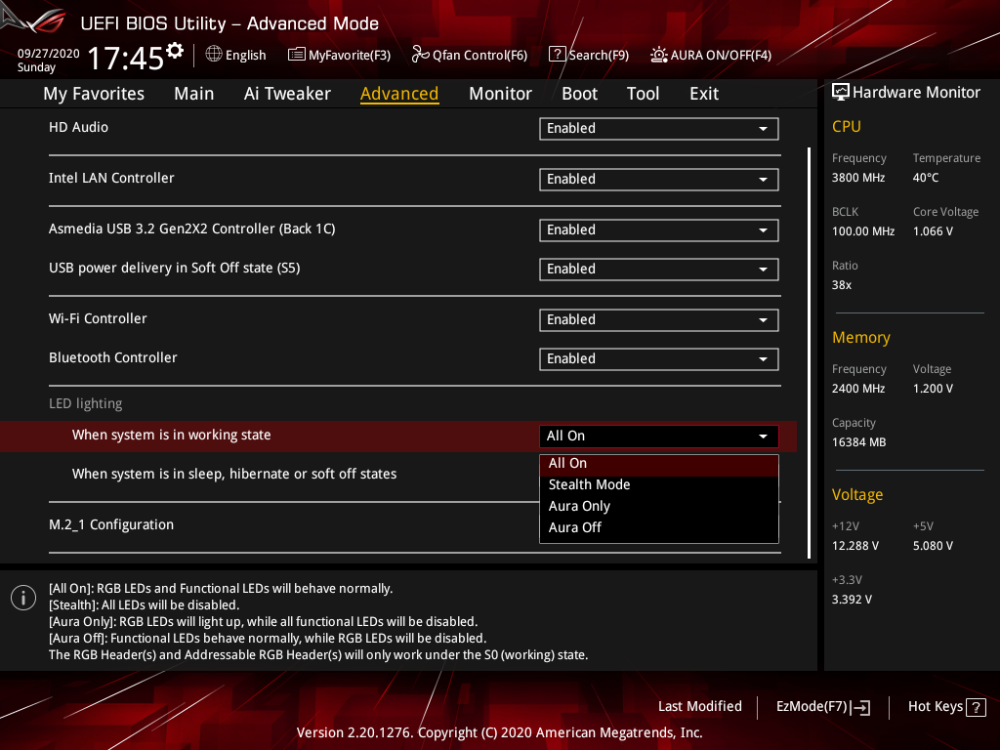Collapse the working state LED dropdown

click(659, 437)
